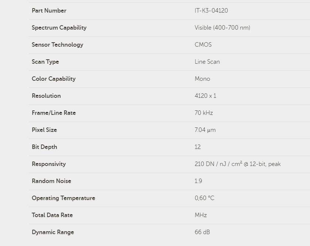Select the Mono value text

click(x=202, y=79)
